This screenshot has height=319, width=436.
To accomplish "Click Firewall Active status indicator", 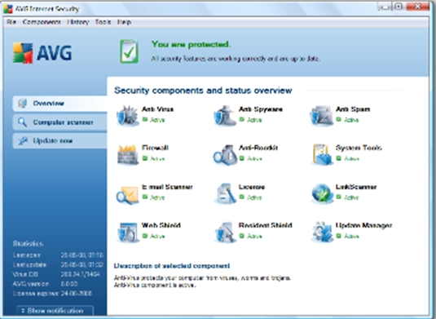I will tap(153, 158).
